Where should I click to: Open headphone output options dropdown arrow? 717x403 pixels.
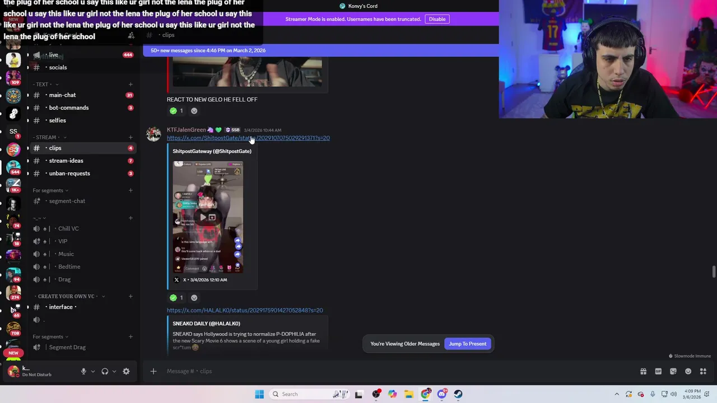click(114, 371)
